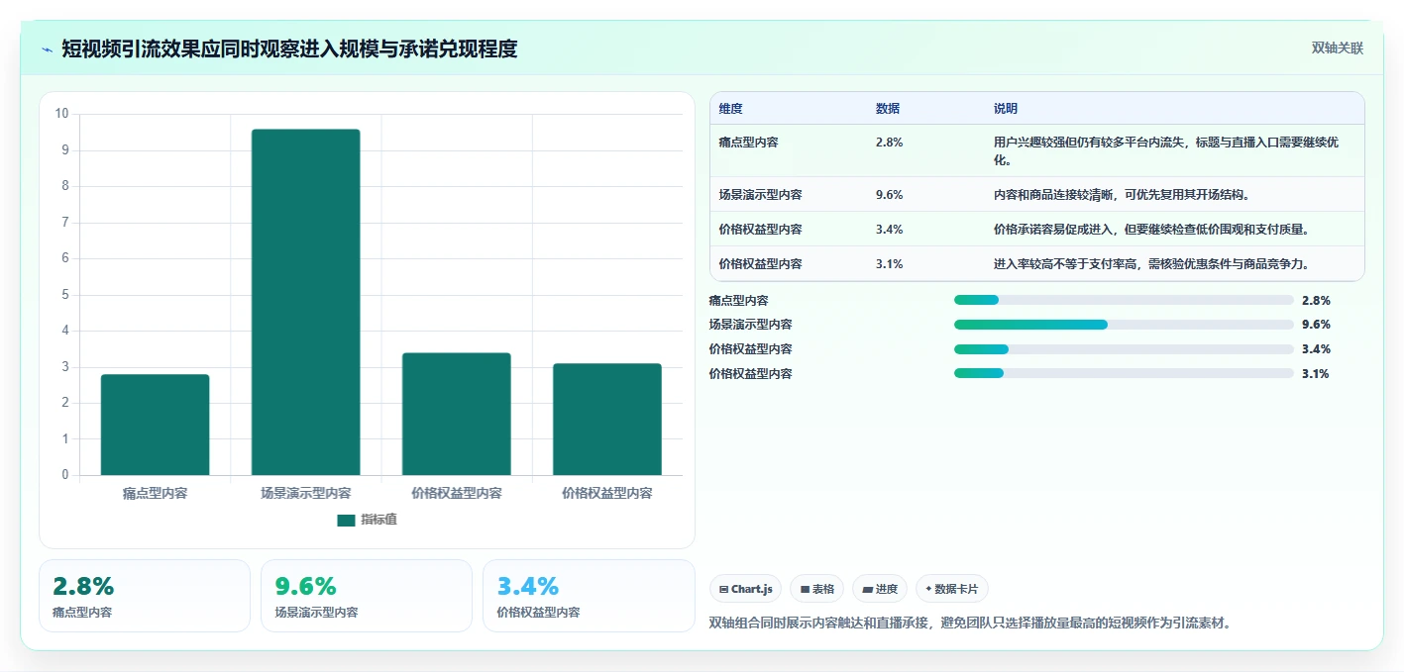Click the 说明 column header

(x=1006, y=109)
